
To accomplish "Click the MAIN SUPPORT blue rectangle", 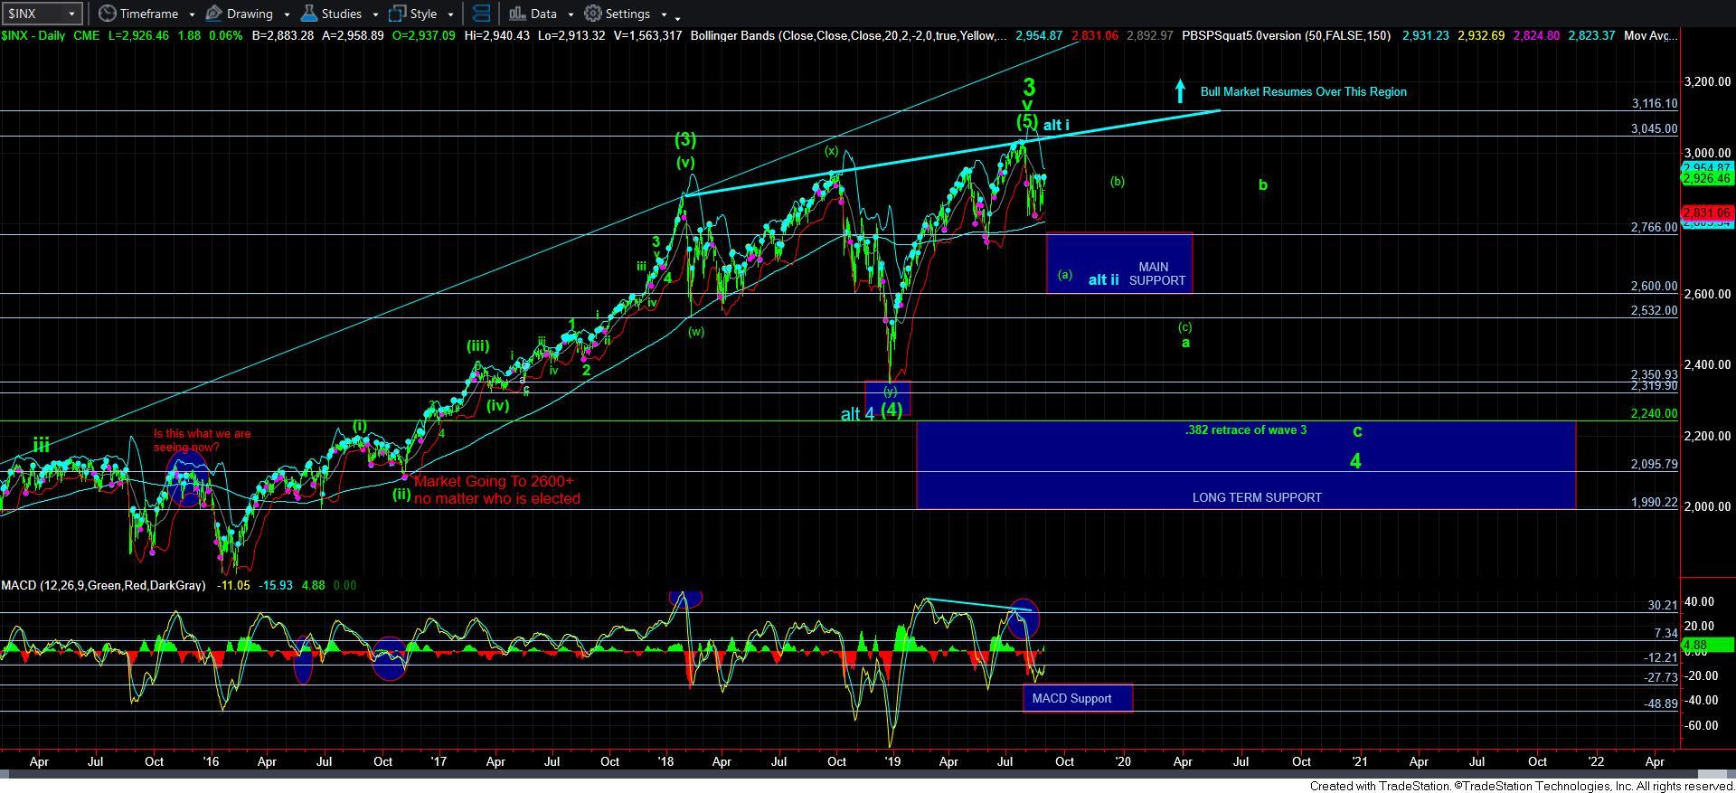I will (x=1119, y=262).
